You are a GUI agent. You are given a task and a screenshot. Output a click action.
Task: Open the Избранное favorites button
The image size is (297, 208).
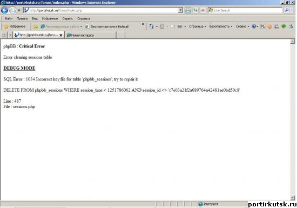pyautogui.click(x=15, y=26)
